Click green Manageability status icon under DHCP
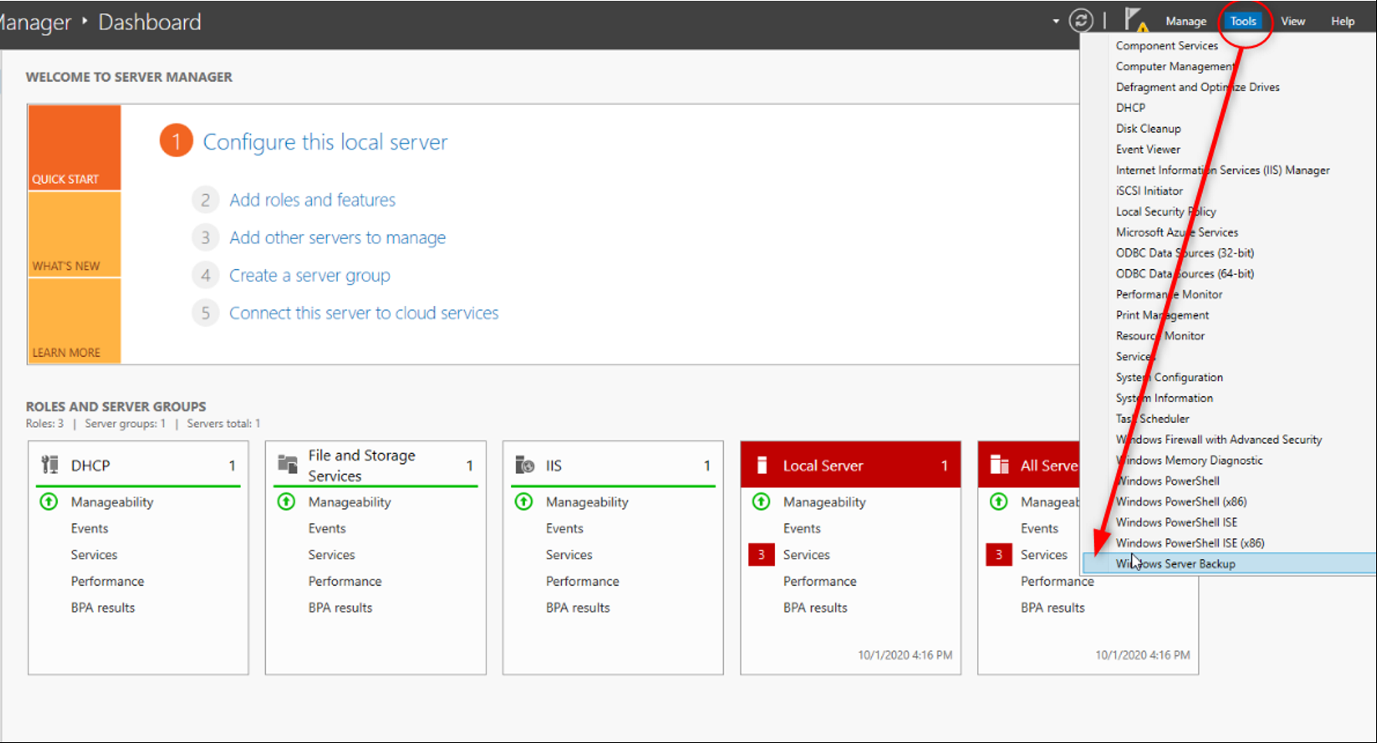This screenshot has height=743, width=1377. pyautogui.click(x=49, y=502)
